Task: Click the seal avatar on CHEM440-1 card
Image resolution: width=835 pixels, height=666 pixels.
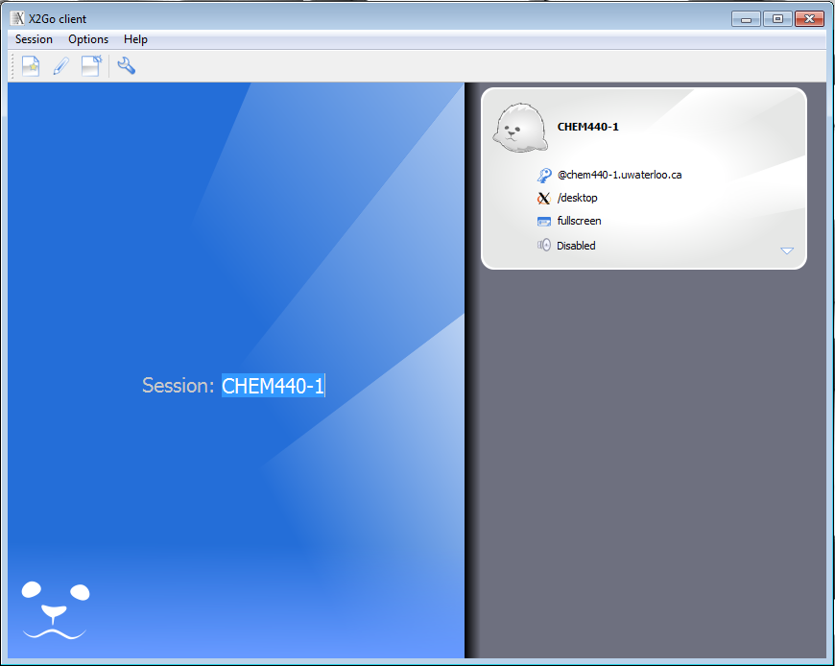Action: 520,128
